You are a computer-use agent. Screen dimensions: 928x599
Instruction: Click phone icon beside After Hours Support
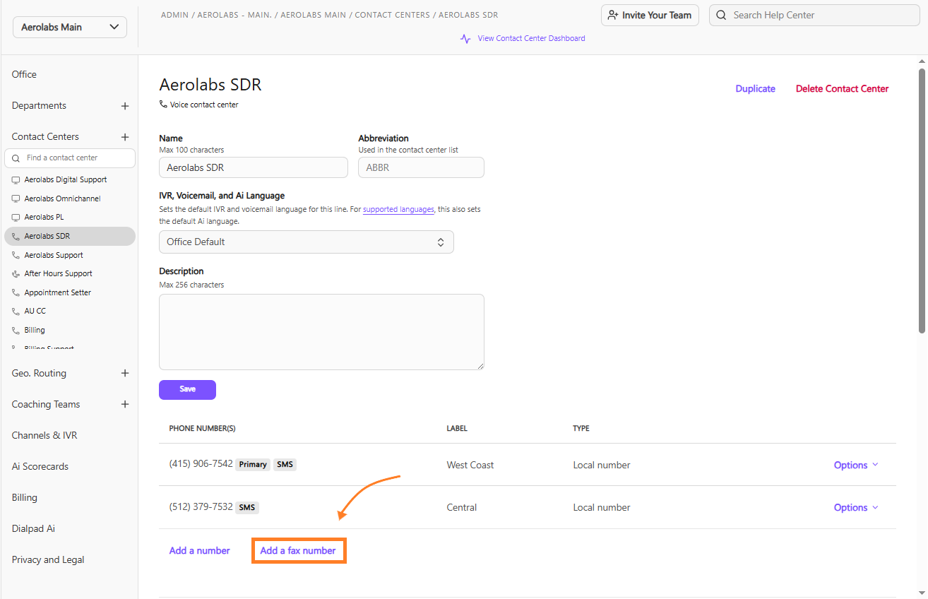click(16, 274)
